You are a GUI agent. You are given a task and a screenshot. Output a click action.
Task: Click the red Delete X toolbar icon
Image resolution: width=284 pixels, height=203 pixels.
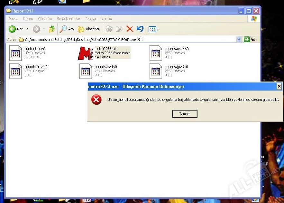(x=130, y=29)
